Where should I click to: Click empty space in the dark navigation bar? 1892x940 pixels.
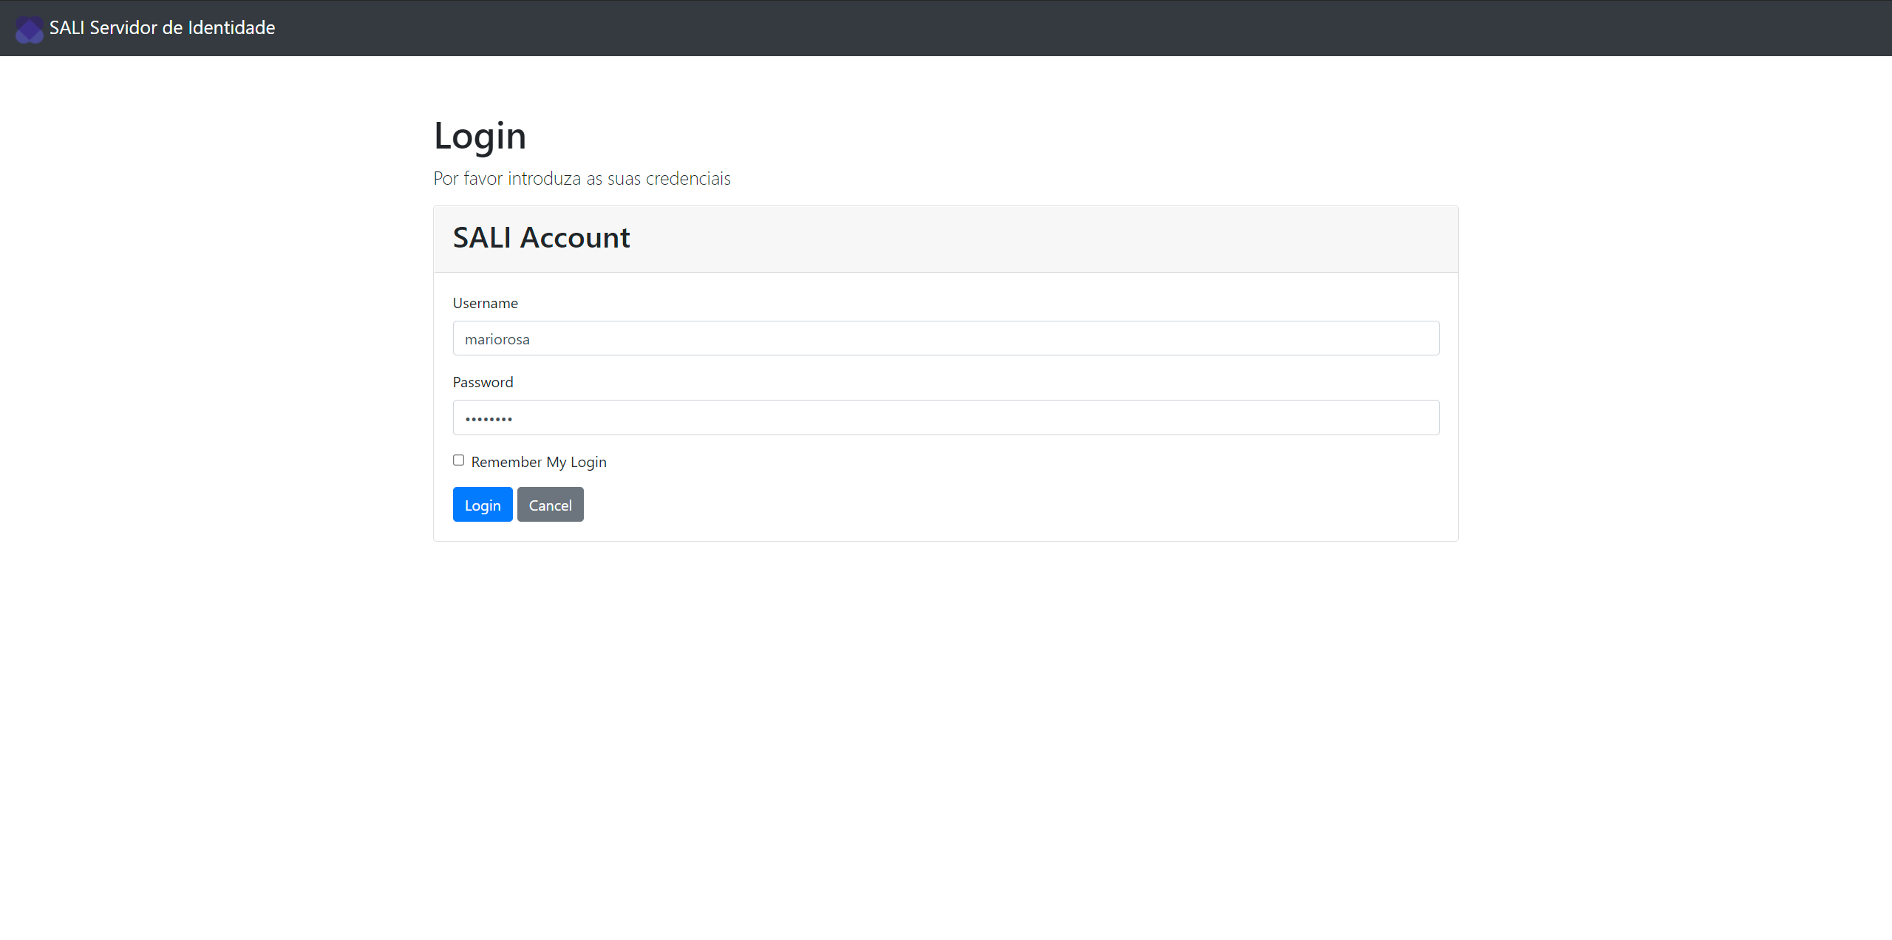pyautogui.click(x=1035, y=28)
